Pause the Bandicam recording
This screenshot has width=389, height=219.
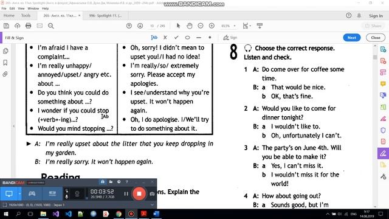point(126,193)
